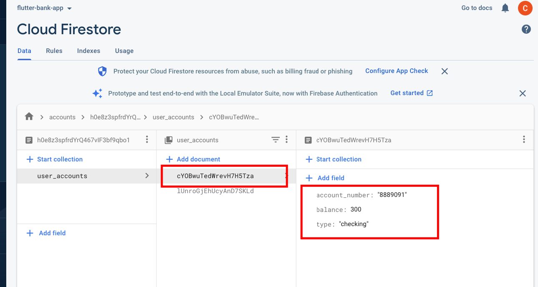Open more options for document cYOBwuTedWrevH7H5Tza
The height and width of the screenshot is (287, 538).
pos(524,140)
